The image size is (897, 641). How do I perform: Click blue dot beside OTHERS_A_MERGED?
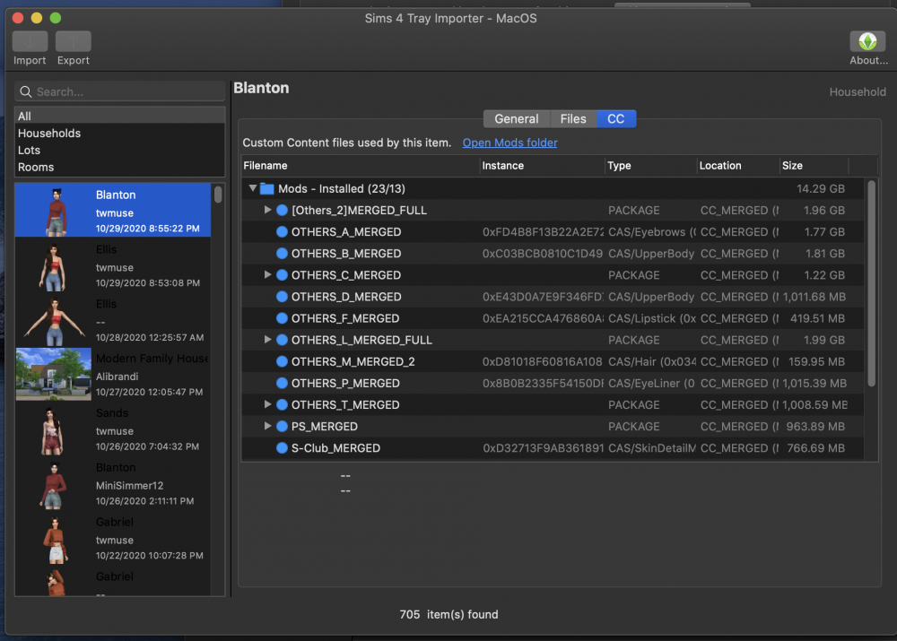click(282, 232)
